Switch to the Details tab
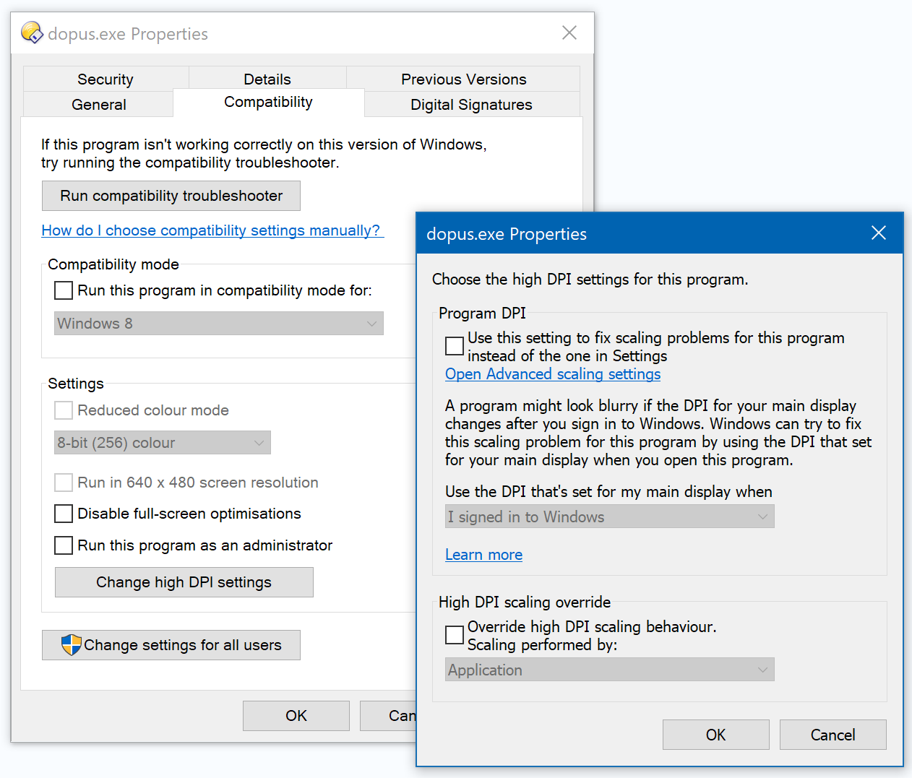912x778 pixels. coord(267,79)
